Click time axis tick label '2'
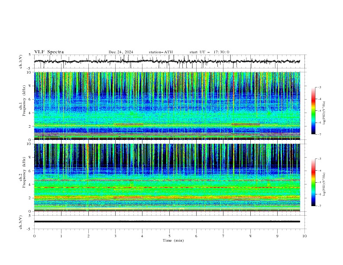Image resolution: width=343 pixels, height=265 pixels. pyautogui.click(x=88, y=236)
